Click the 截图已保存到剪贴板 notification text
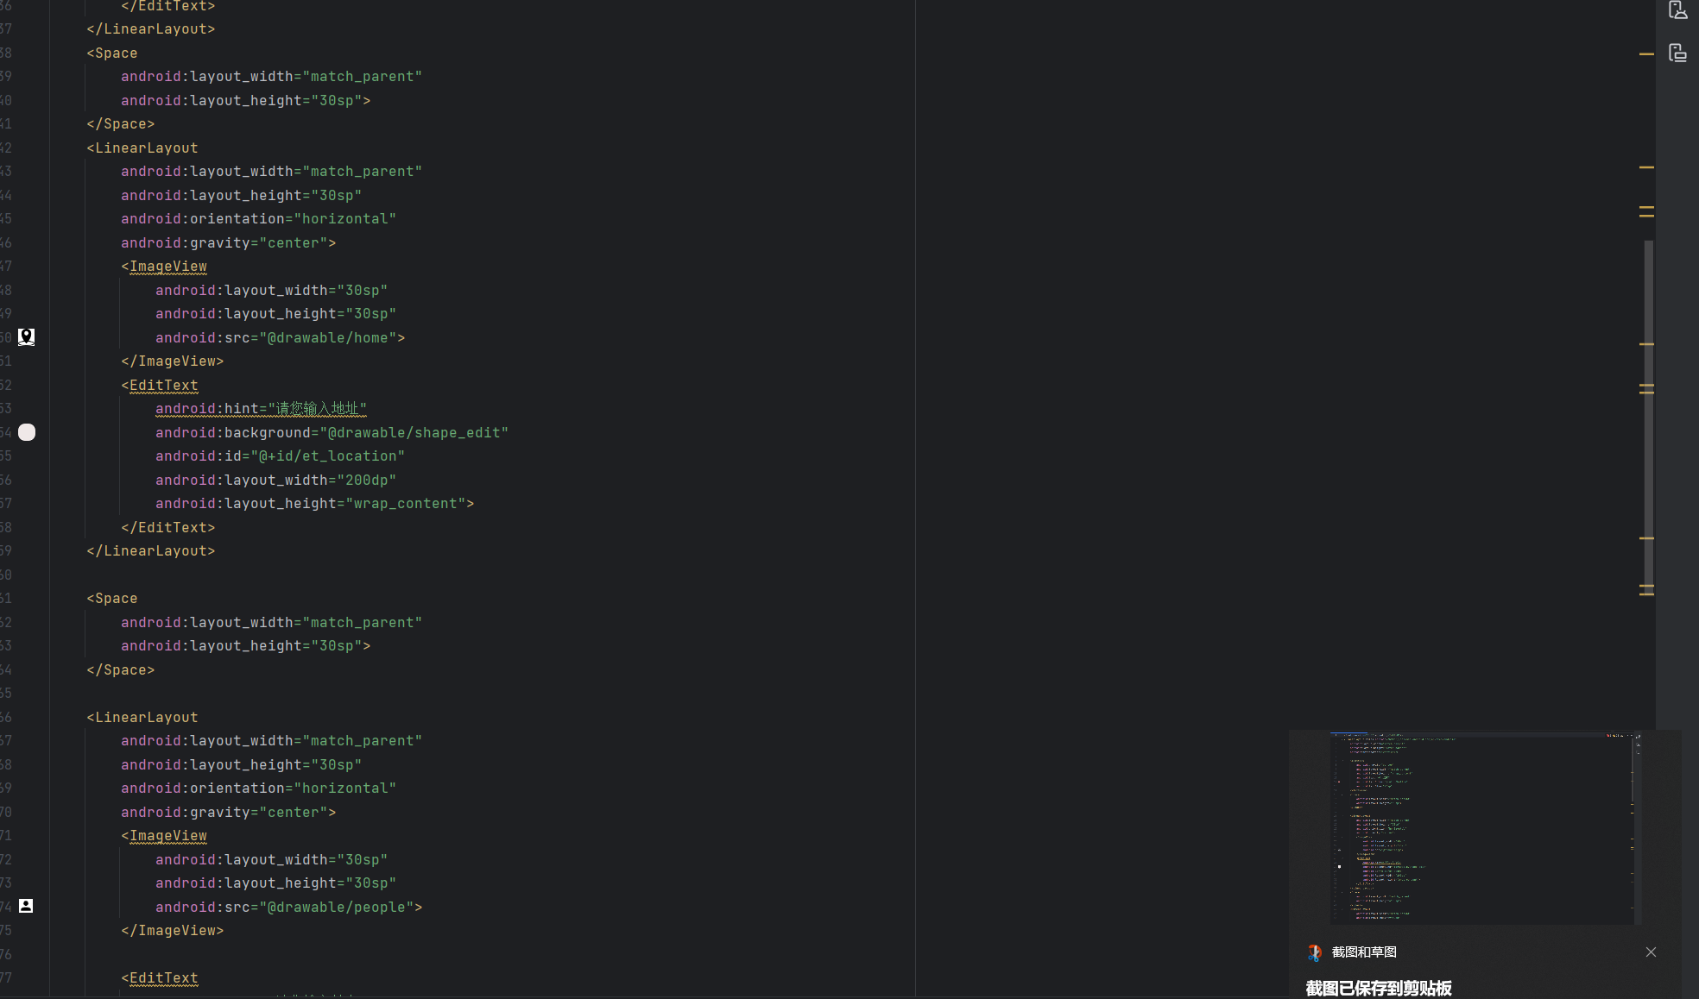This screenshot has height=999, width=1699. coord(1379,989)
